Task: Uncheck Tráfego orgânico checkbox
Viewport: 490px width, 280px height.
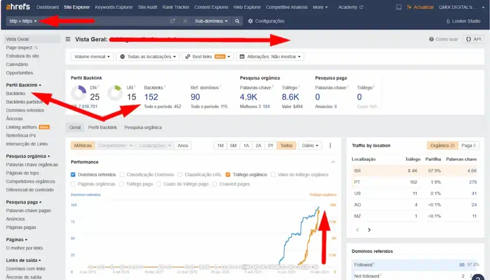Action: click(x=228, y=175)
